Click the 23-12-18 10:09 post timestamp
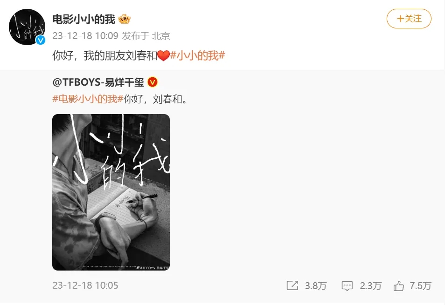Image resolution: width=445 pixels, height=305 pixels. tap(85, 36)
